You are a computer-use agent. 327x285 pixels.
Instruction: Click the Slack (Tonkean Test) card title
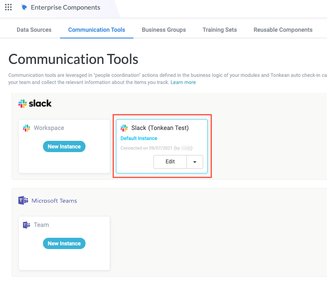click(160, 128)
